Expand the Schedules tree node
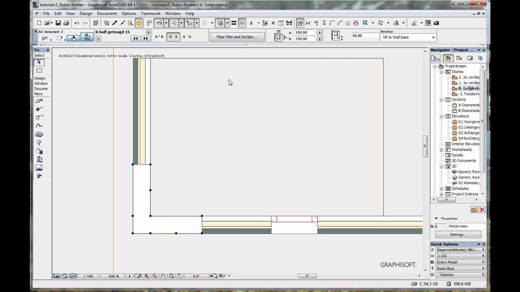 click(x=442, y=189)
